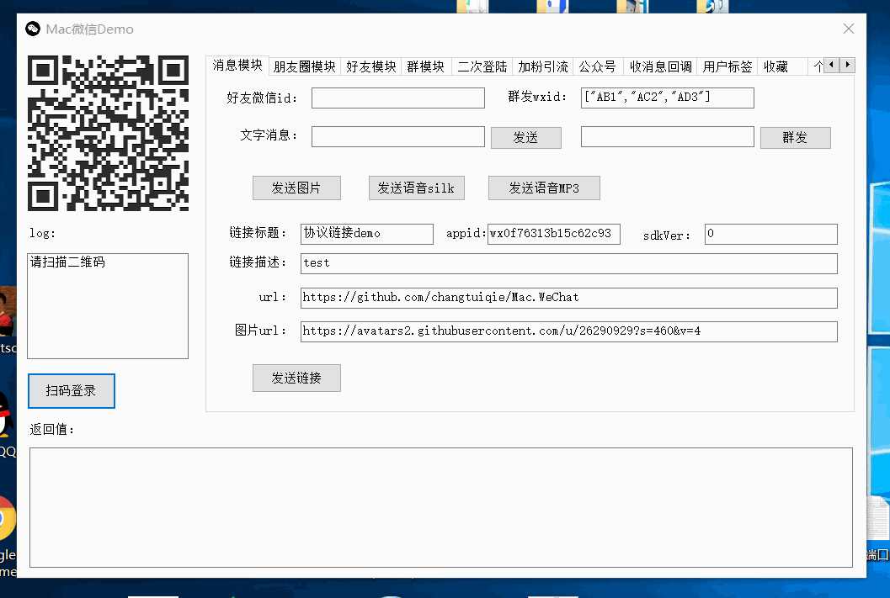
Task: Switch to the 消息模块 tab
Action: pyautogui.click(x=237, y=66)
